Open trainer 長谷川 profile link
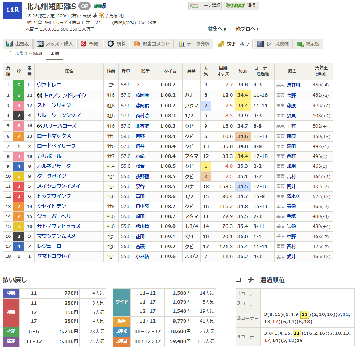The image size is (356, 348). tap(293, 85)
